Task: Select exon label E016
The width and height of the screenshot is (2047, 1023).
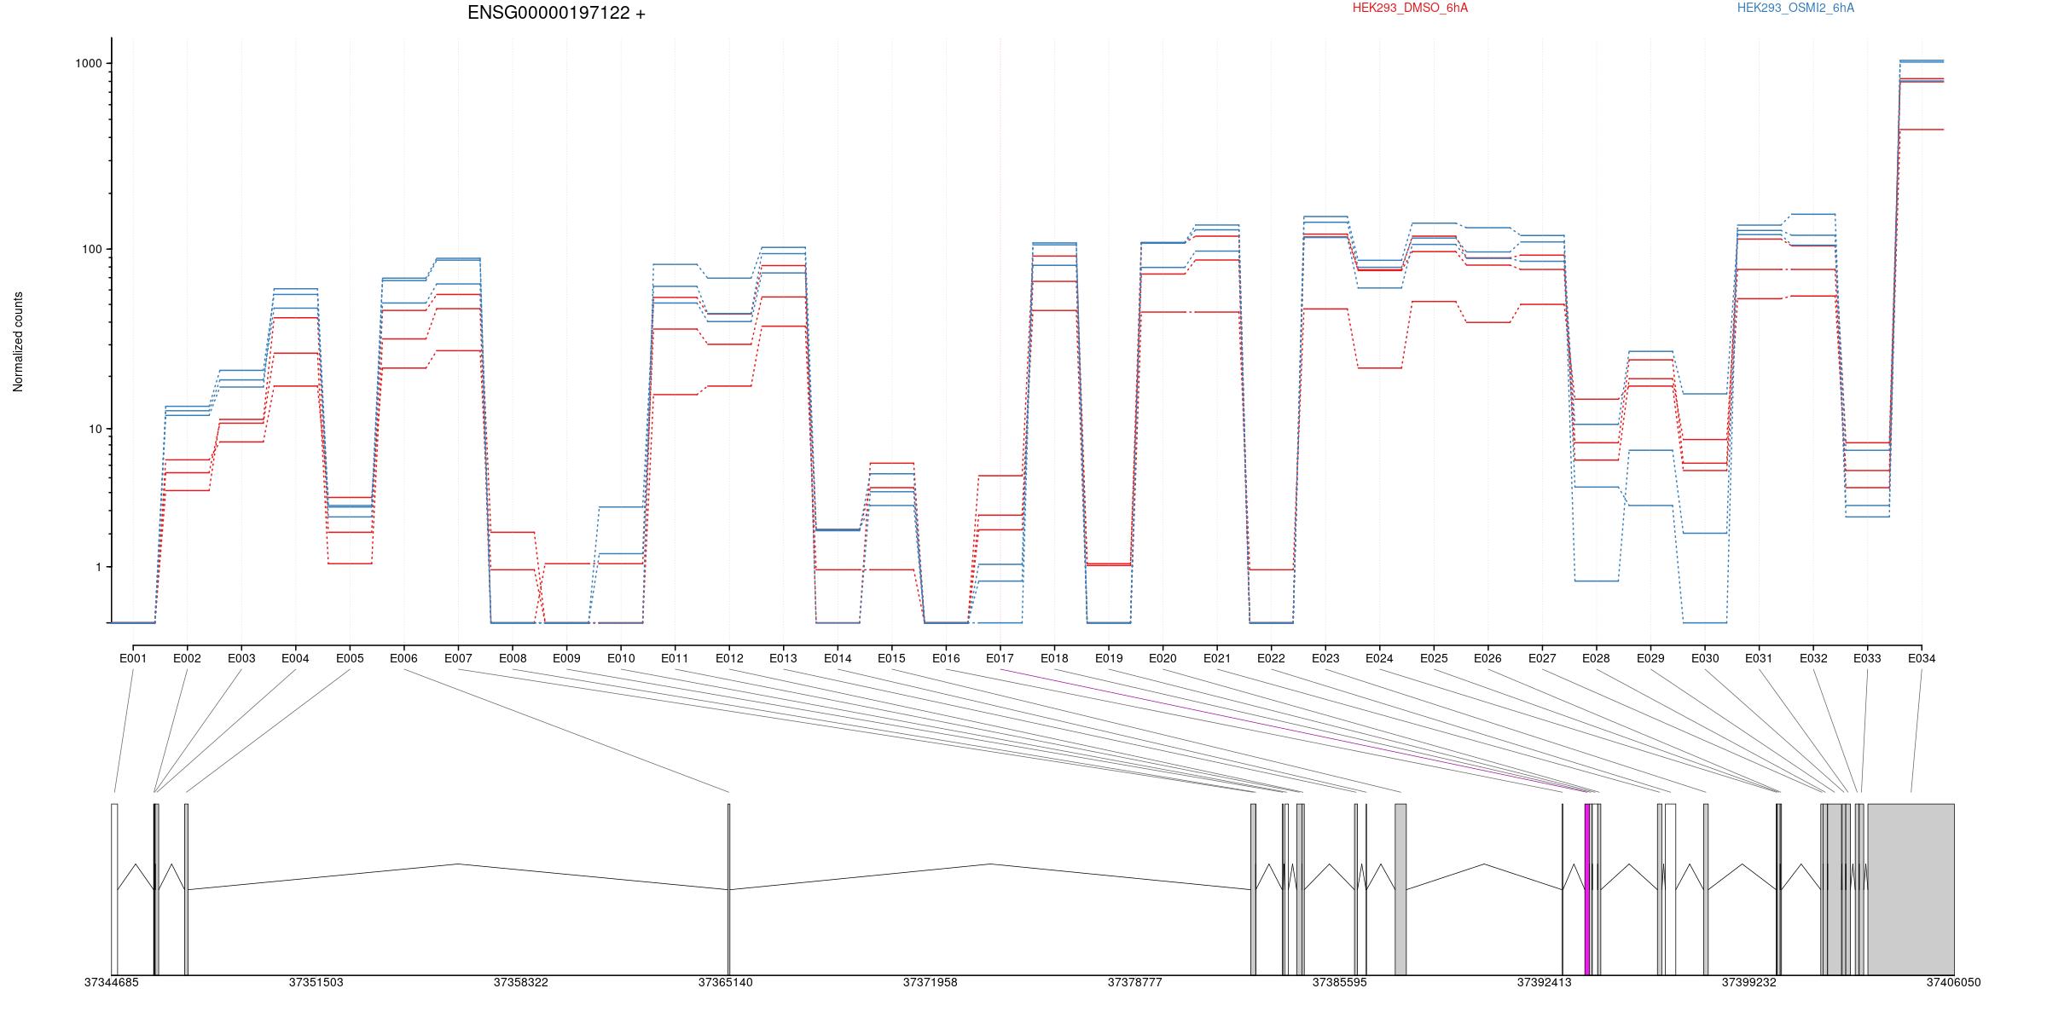Action: pos(946,658)
